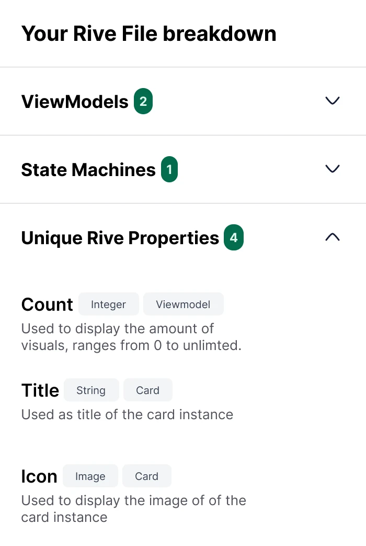Click the Count property description text

131,337
